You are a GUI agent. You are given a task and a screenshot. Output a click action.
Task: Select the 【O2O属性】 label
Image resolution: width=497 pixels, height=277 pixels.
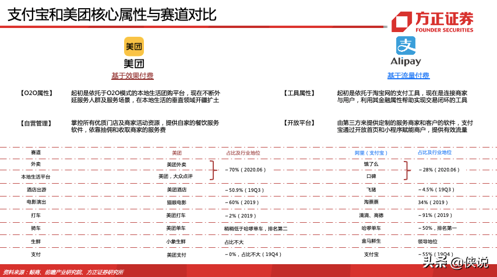[36, 93]
